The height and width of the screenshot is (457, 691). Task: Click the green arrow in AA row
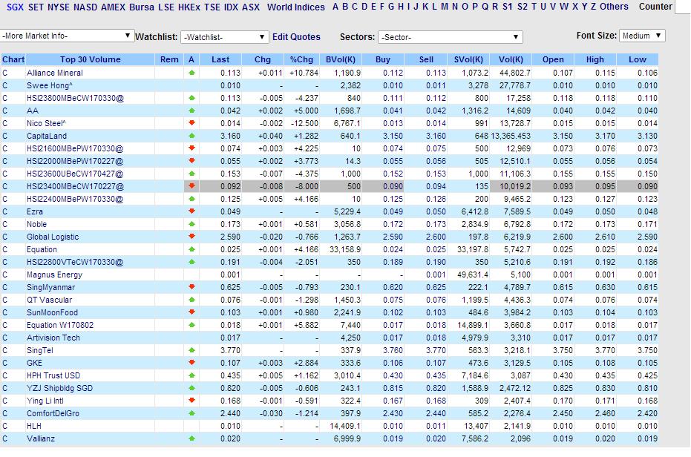tap(191, 111)
